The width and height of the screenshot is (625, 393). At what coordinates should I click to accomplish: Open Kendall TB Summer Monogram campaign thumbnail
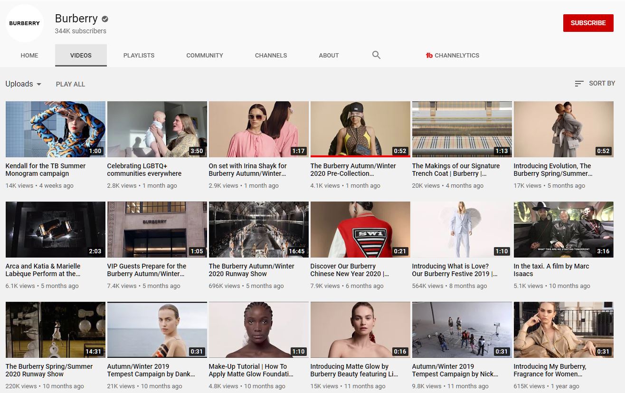tap(56, 129)
